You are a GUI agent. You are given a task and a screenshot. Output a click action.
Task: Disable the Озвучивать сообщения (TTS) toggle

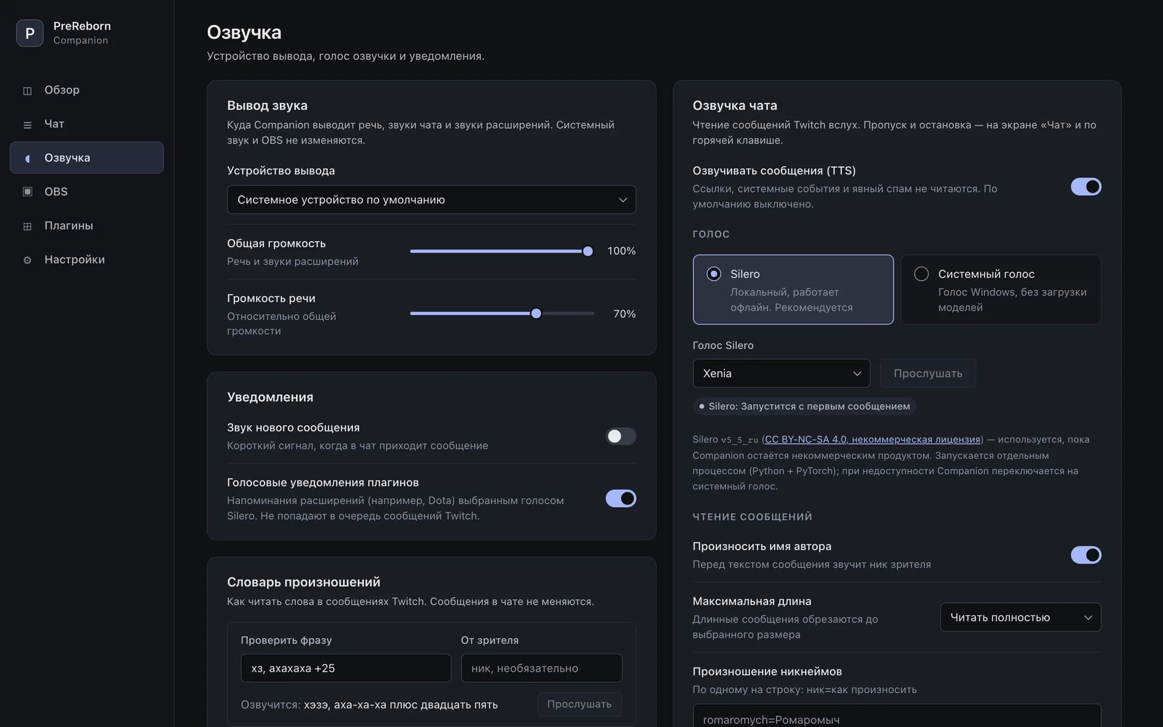point(1085,187)
